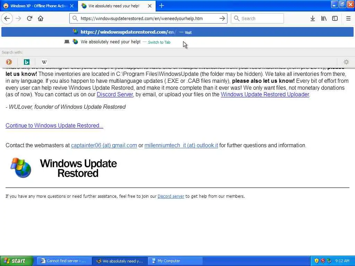Open the hamburger application menu
This screenshot has height=266, width=355.
point(348,18)
